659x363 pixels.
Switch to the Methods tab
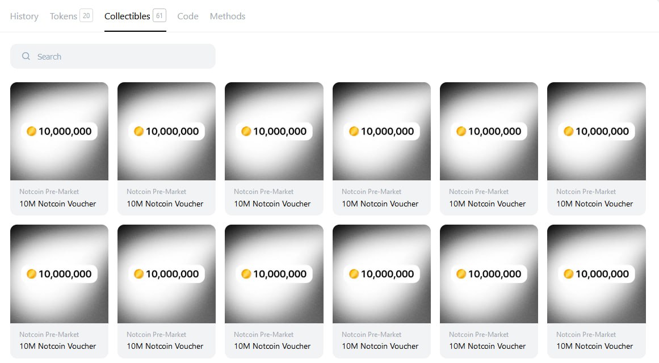pos(228,16)
